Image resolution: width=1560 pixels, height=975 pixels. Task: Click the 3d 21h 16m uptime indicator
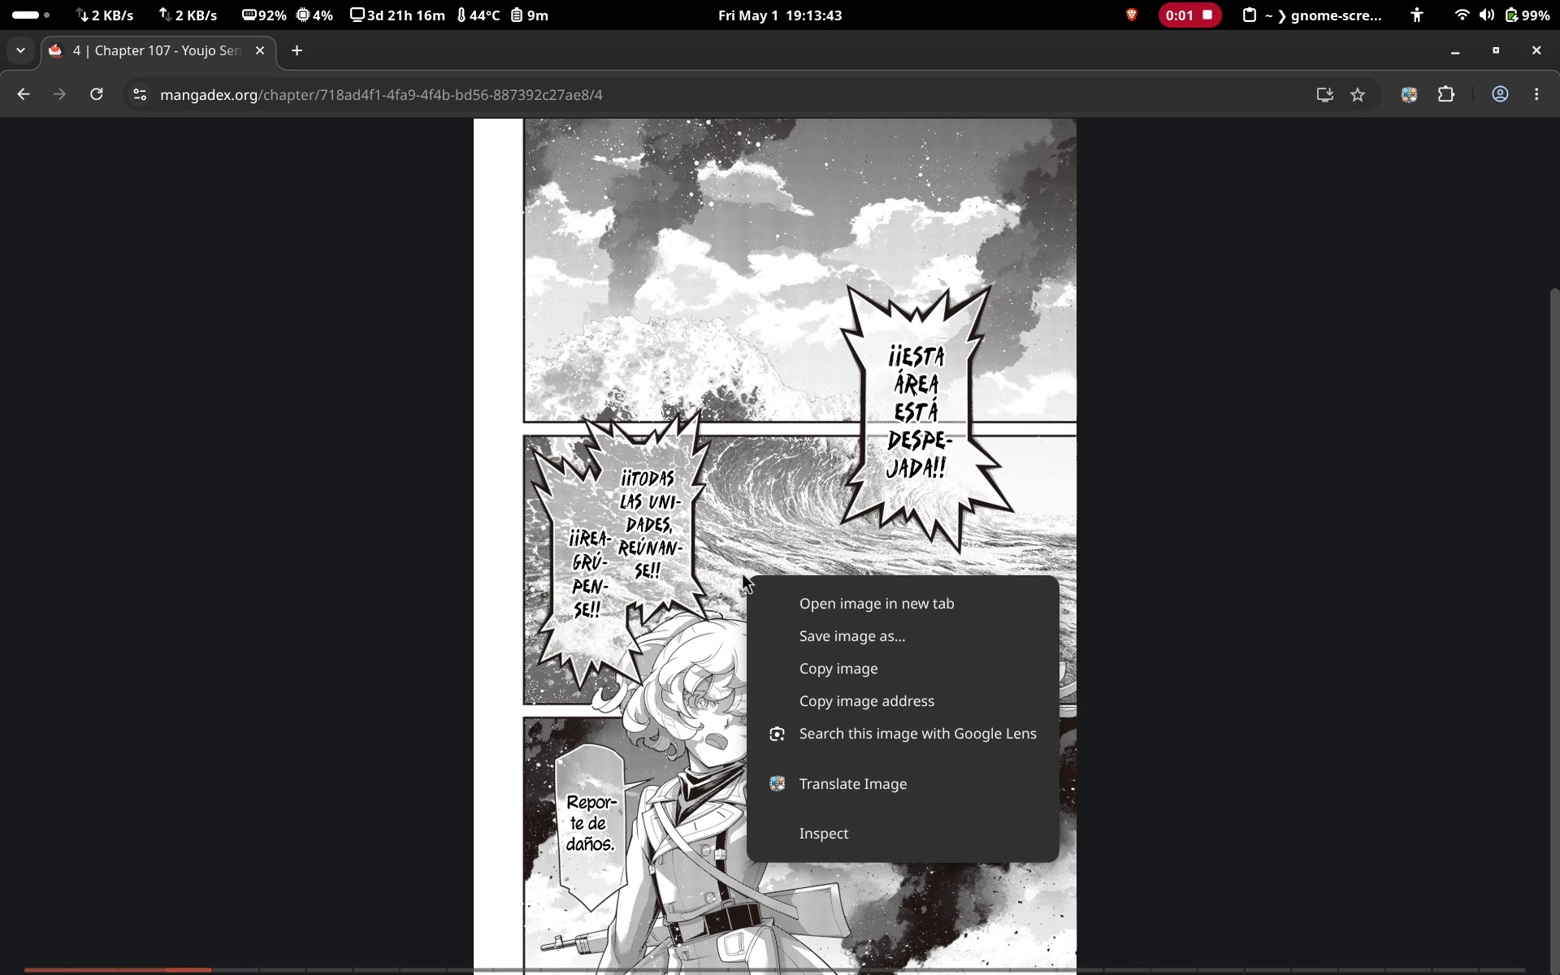(x=398, y=15)
